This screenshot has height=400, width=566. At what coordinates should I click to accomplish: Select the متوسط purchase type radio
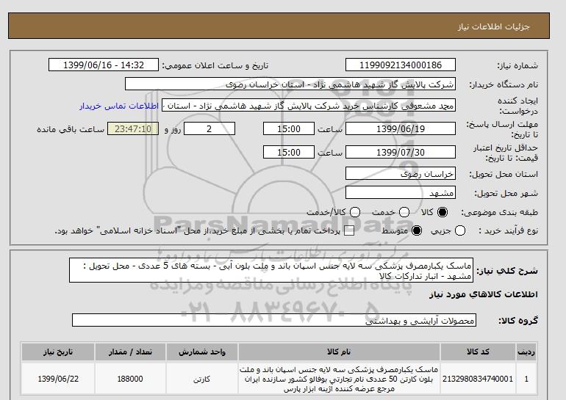click(x=417, y=230)
